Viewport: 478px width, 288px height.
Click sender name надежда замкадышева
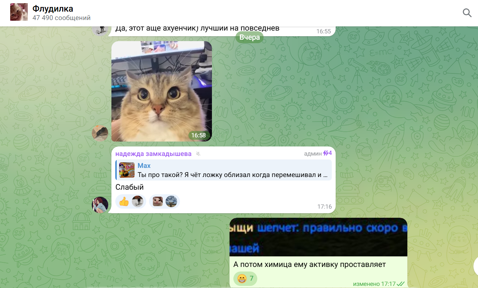pos(153,154)
